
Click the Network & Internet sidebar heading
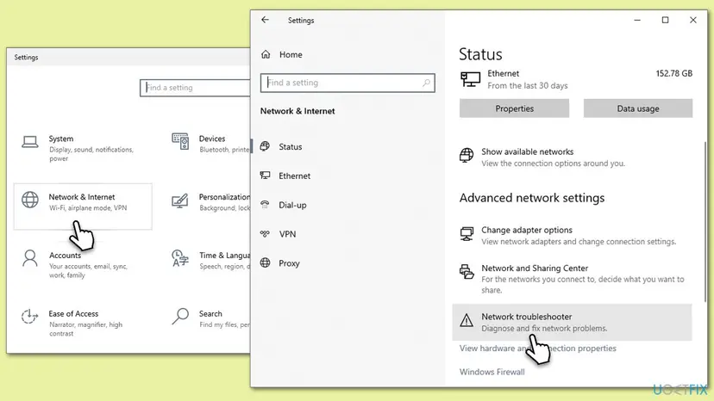pos(297,111)
